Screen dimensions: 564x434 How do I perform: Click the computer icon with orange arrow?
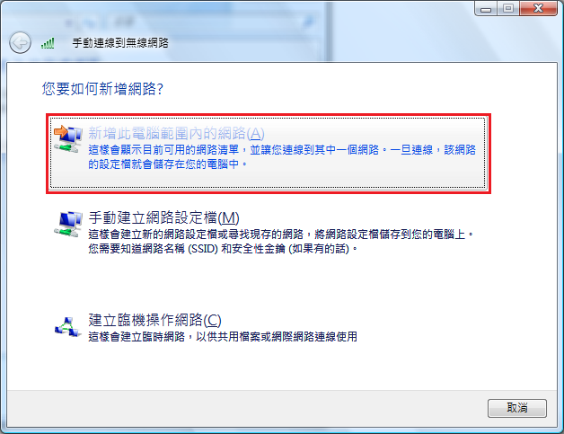[68, 138]
